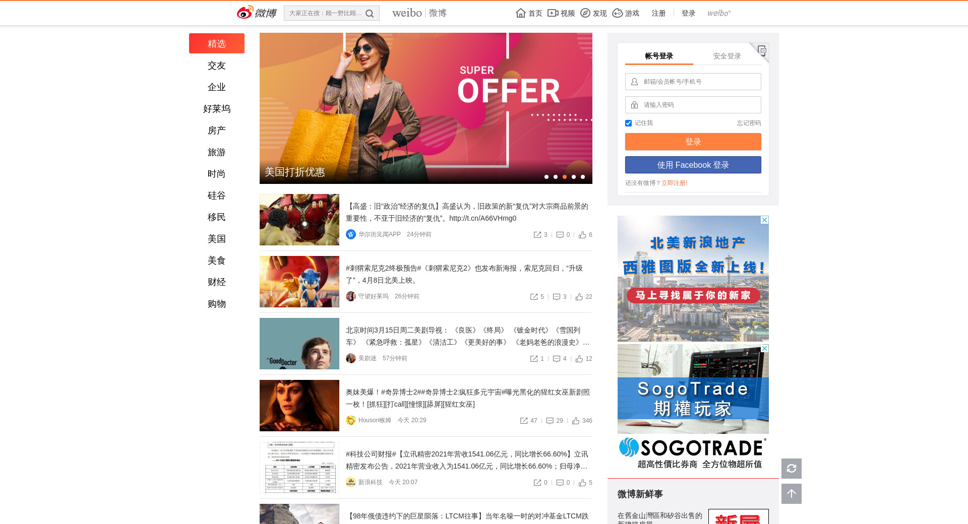
Task: Open the Weibo logo homepage
Action: [x=257, y=13]
